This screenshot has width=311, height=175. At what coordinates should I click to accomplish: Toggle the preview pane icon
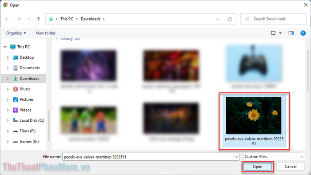[x=291, y=33]
